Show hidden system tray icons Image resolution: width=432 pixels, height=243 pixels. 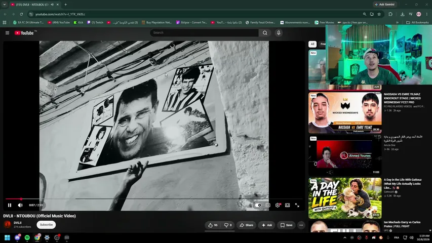345,237
